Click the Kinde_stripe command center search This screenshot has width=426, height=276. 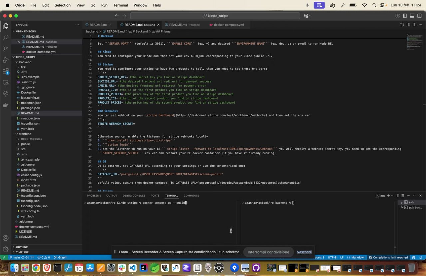coord(216,16)
